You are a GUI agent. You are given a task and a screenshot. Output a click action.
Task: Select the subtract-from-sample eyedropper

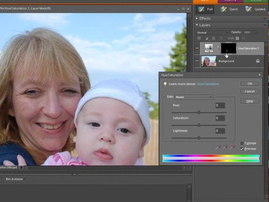pos(233,147)
